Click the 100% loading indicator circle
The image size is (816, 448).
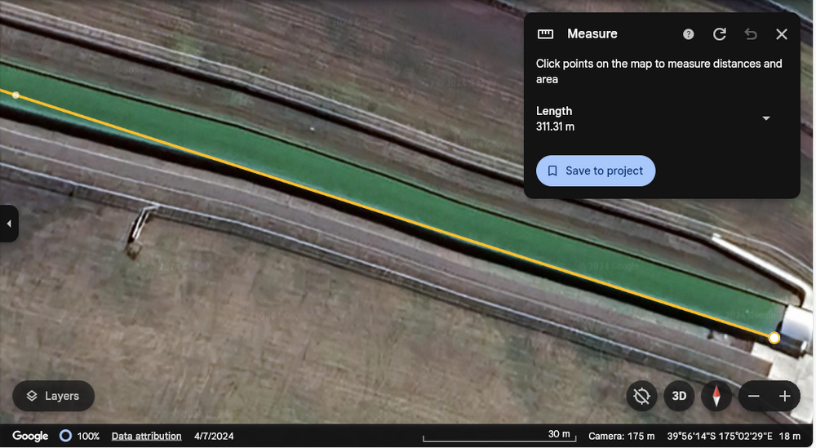pos(66,437)
